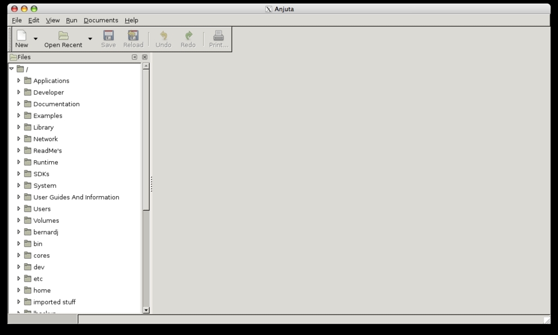
Task: Close the Files panel
Action: [x=144, y=57]
